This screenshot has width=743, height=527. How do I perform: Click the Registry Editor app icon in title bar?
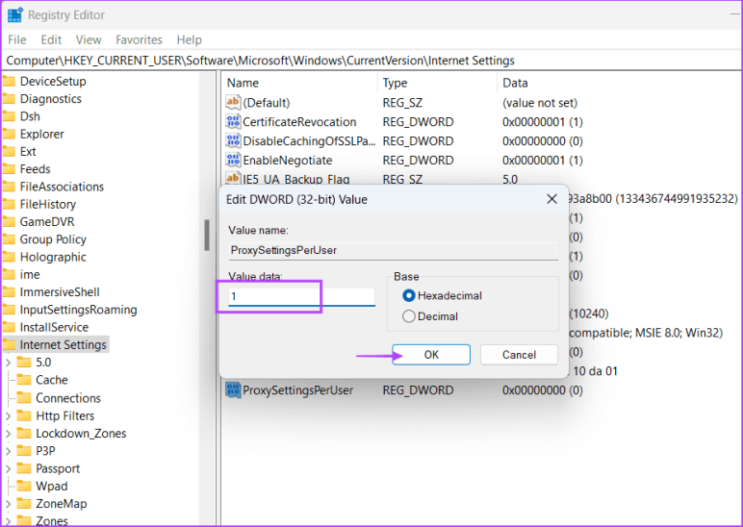(15, 15)
